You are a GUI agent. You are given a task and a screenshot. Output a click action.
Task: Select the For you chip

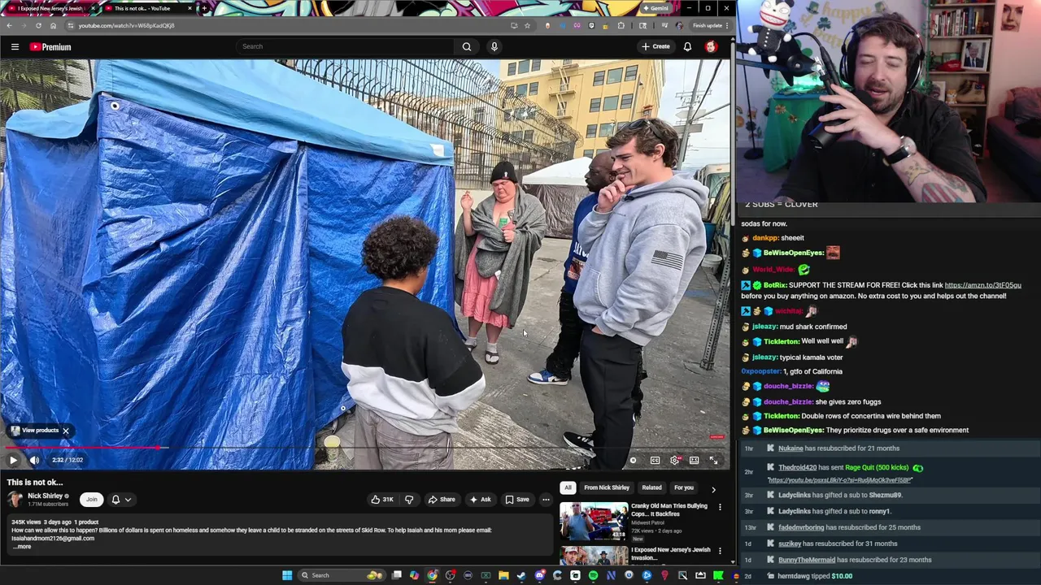click(684, 487)
